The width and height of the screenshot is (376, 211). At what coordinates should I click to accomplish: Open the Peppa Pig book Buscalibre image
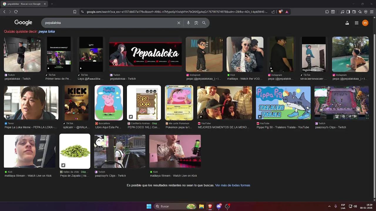click(109, 103)
